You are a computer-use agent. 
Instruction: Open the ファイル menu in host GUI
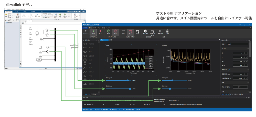tap(84, 28)
